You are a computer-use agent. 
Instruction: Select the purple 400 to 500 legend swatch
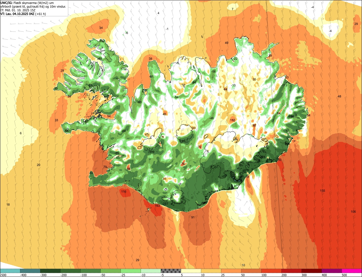331,271
